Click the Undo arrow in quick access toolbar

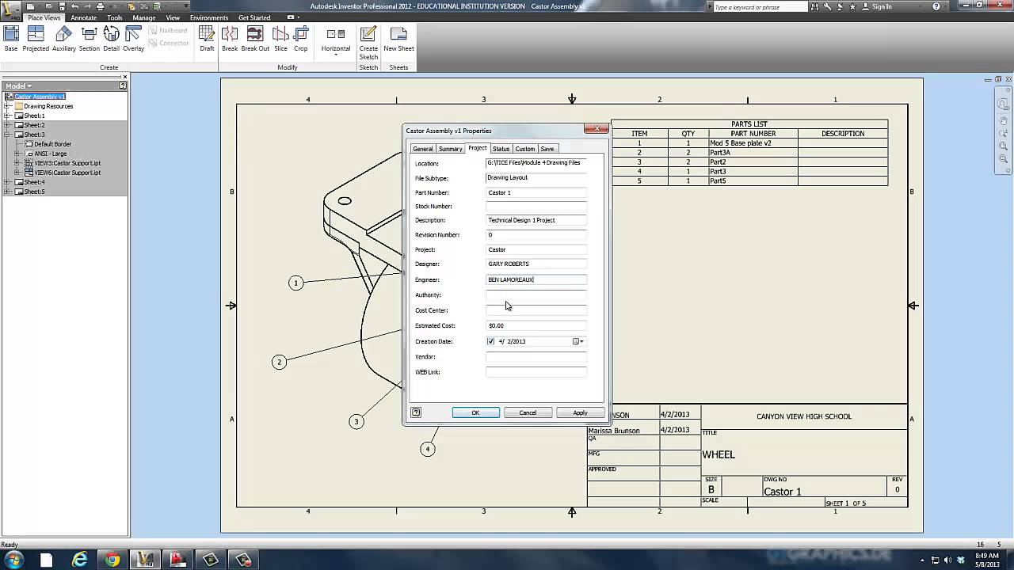[75, 6]
